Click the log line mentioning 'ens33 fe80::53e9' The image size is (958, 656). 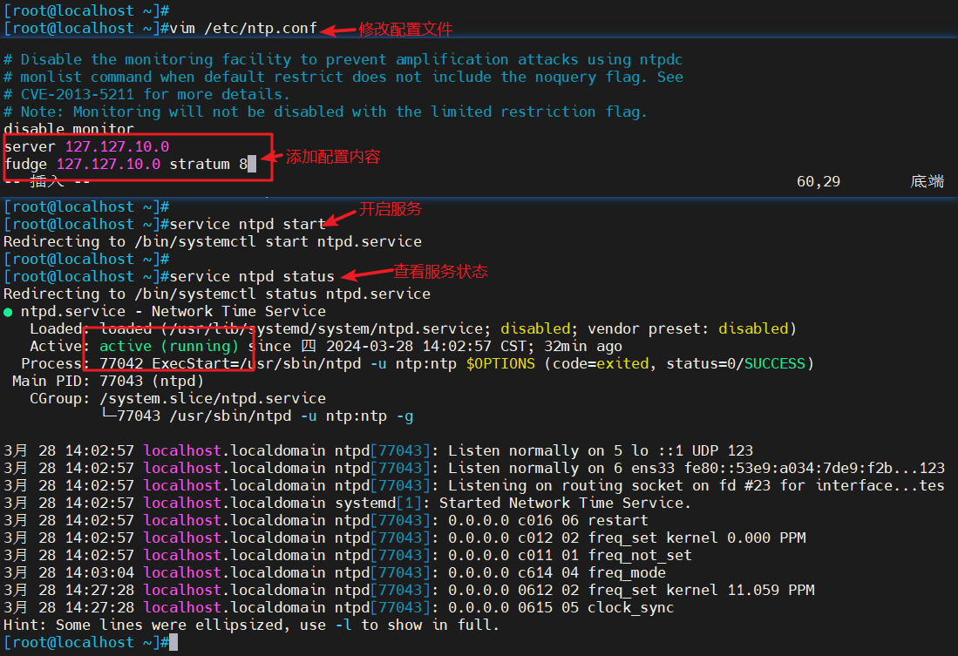coord(474,468)
